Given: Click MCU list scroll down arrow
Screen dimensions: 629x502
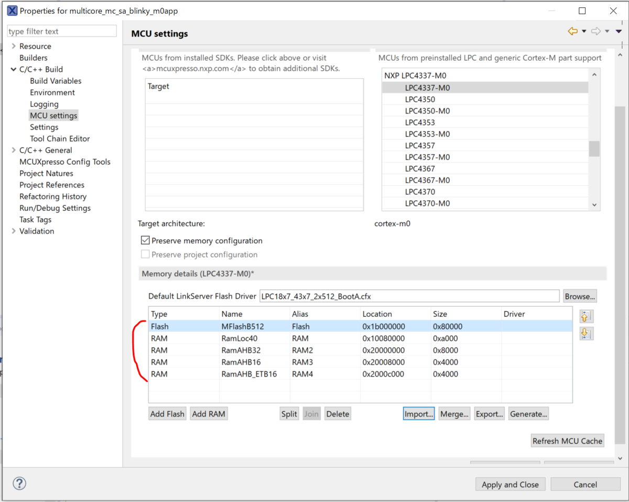Looking at the screenshot, I should 594,205.
